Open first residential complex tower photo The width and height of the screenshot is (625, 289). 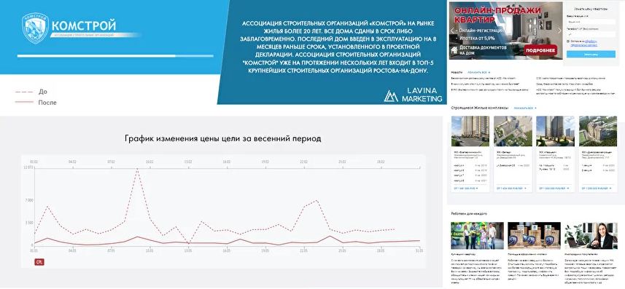tap(470, 131)
